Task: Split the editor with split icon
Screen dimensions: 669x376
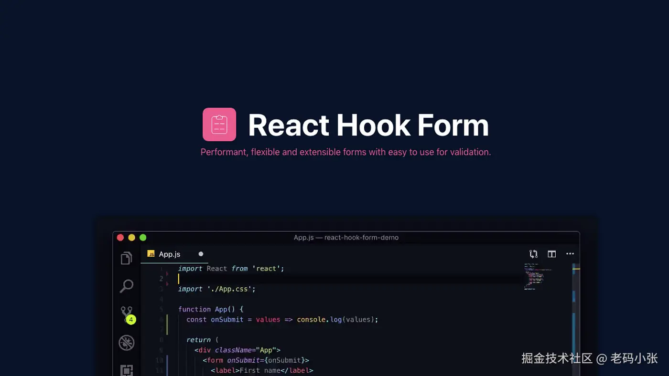Action: coord(551,254)
